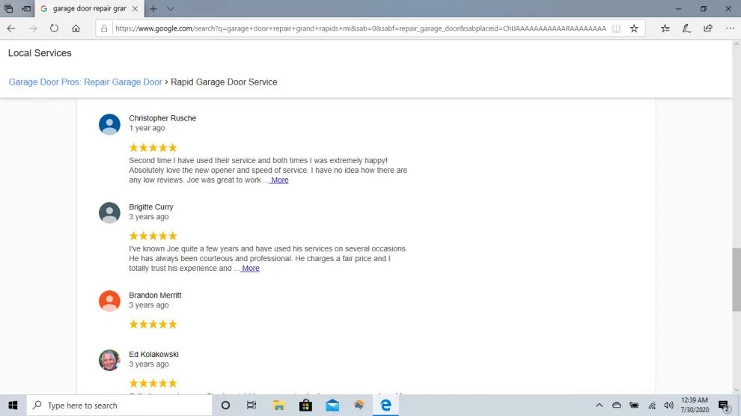741x416 pixels.
Task: Click the browser Back arrow
Action: (11, 28)
